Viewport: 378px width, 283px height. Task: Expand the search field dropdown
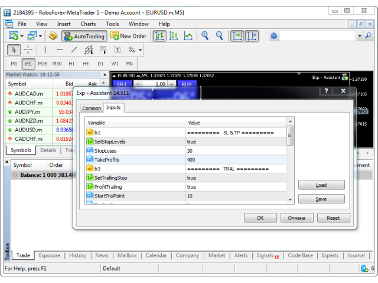point(360,36)
